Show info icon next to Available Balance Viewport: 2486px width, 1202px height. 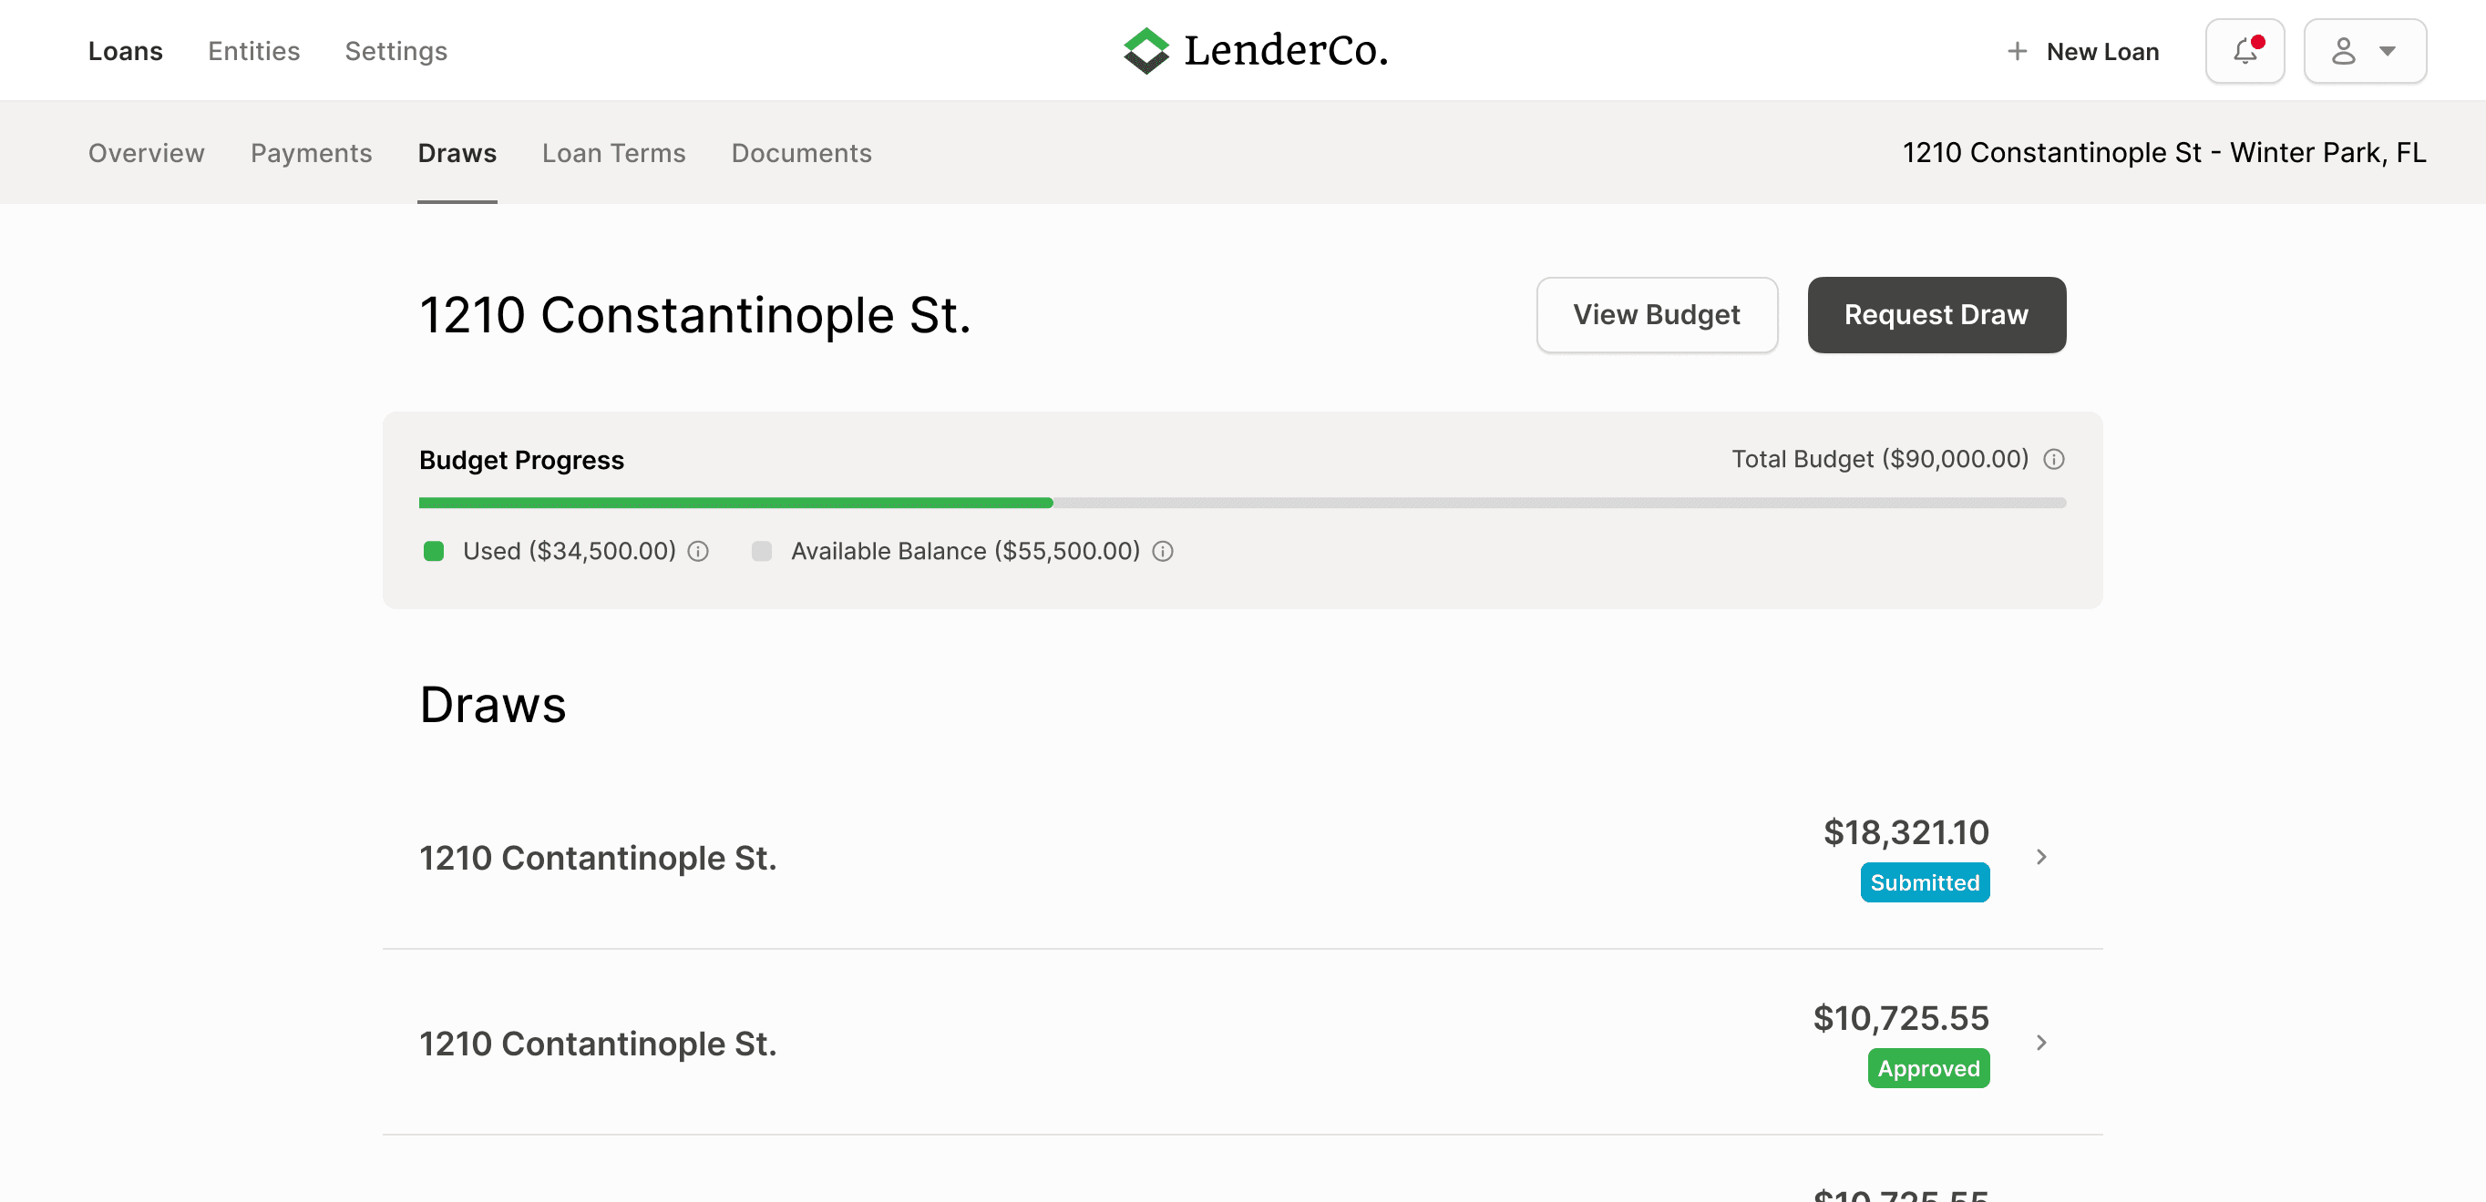[x=1163, y=552]
